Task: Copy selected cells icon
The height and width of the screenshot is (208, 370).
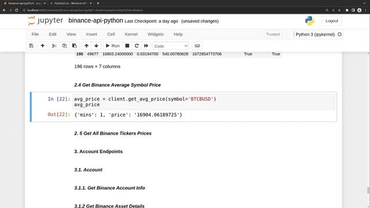Action: pyautogui.click(x=64, y=46)
